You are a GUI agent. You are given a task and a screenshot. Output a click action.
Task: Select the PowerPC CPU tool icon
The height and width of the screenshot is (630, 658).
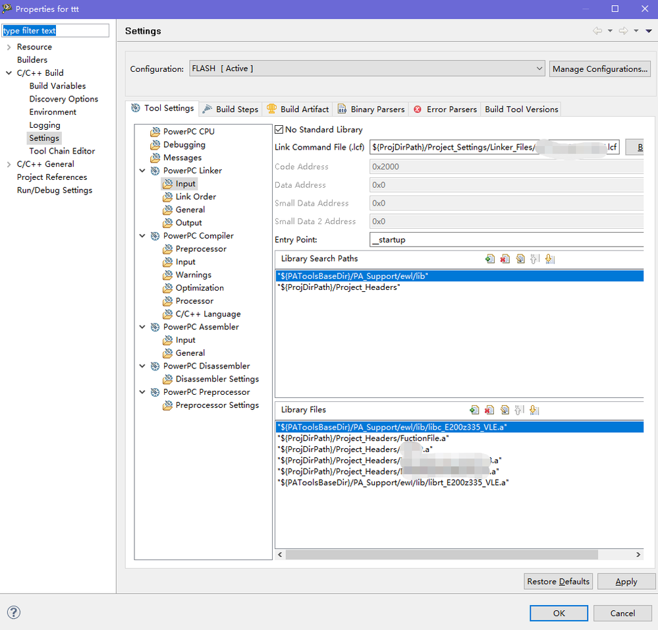point(155,132)
